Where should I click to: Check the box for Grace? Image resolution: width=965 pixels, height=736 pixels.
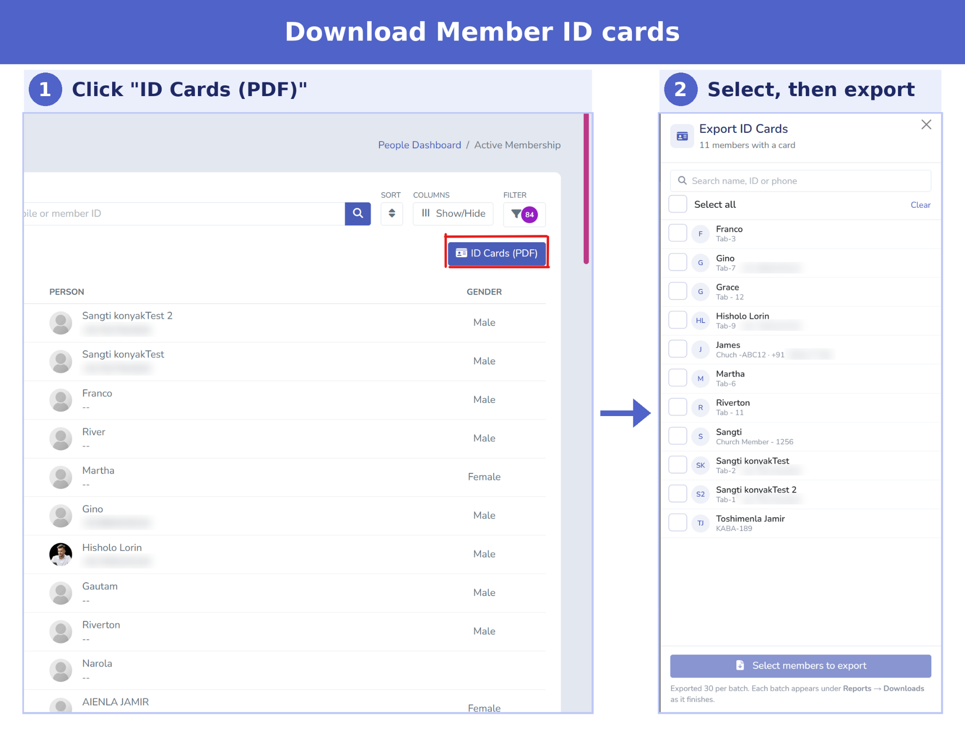(678, 291)
